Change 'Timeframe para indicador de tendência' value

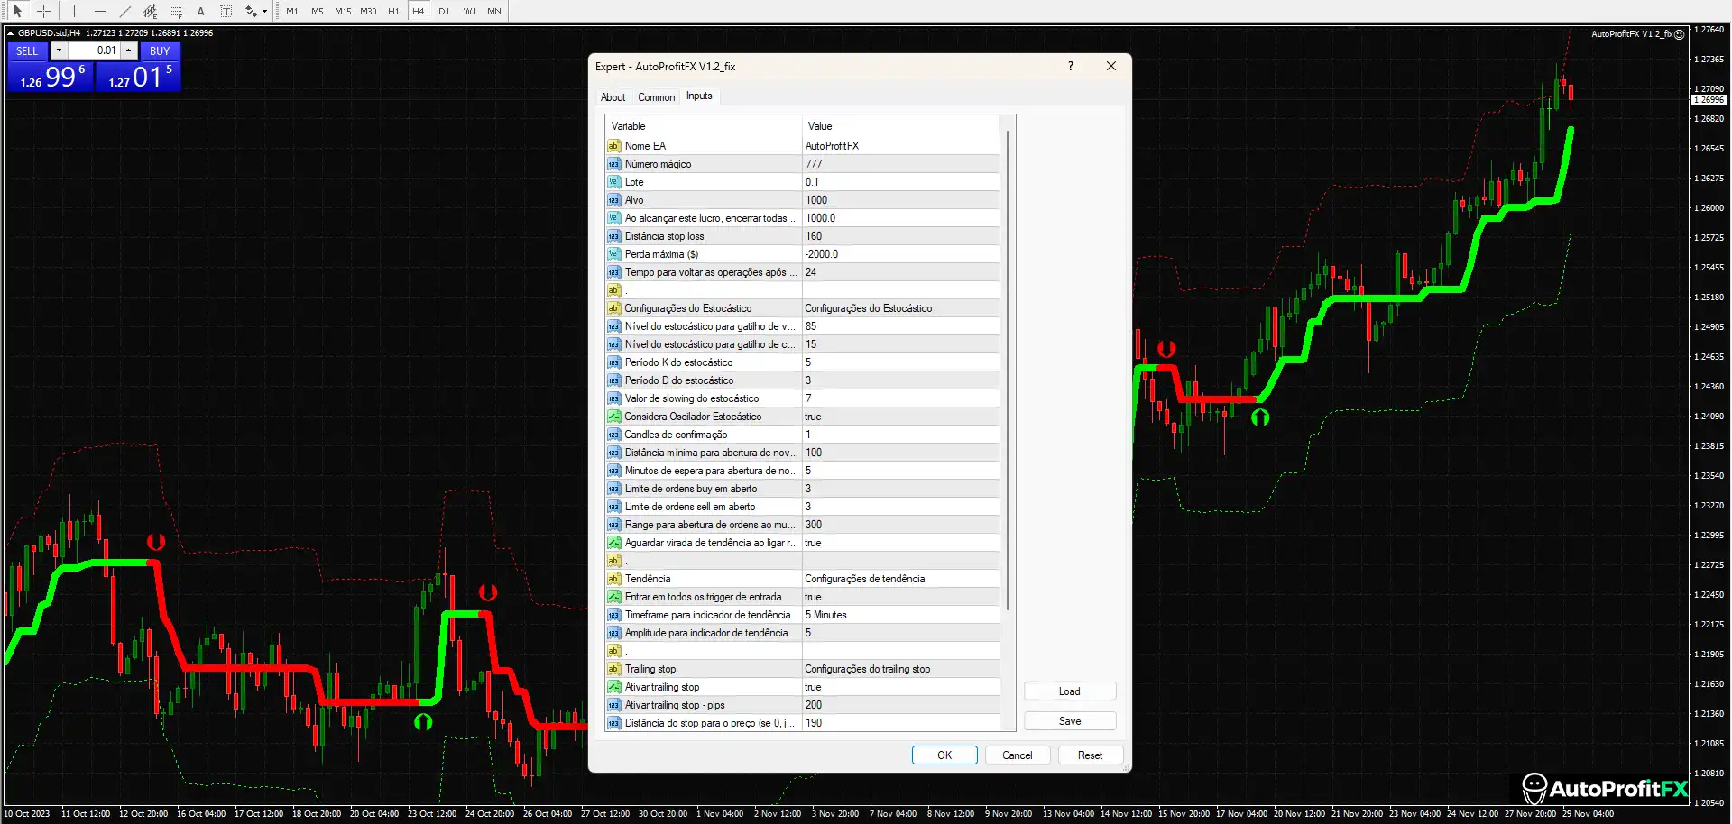[x=899, y=614]
